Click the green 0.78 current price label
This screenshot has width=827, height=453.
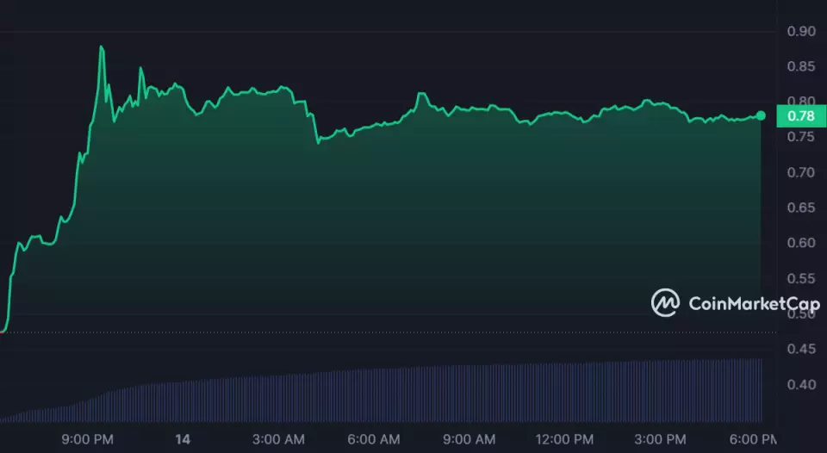pyautogui.click(x=801, y=116)
